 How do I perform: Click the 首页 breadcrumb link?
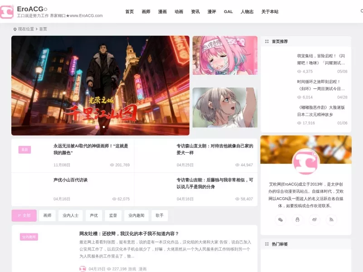pos(43,29)
